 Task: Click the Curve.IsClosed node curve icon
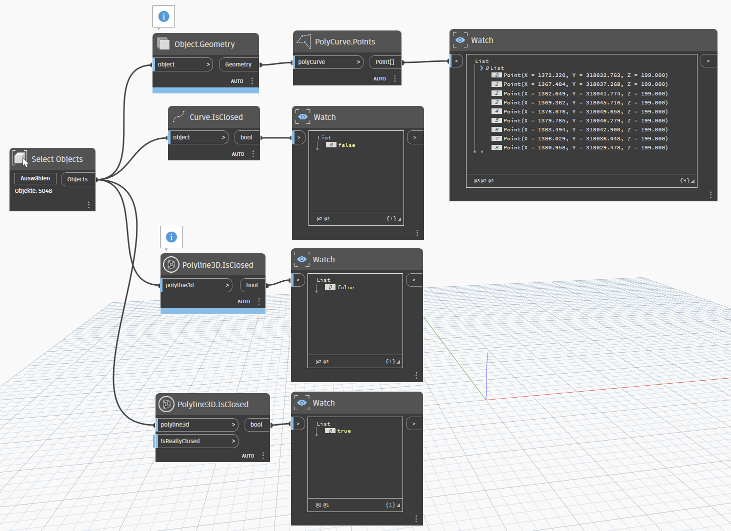pyautogui.click(x=178, y=117)
